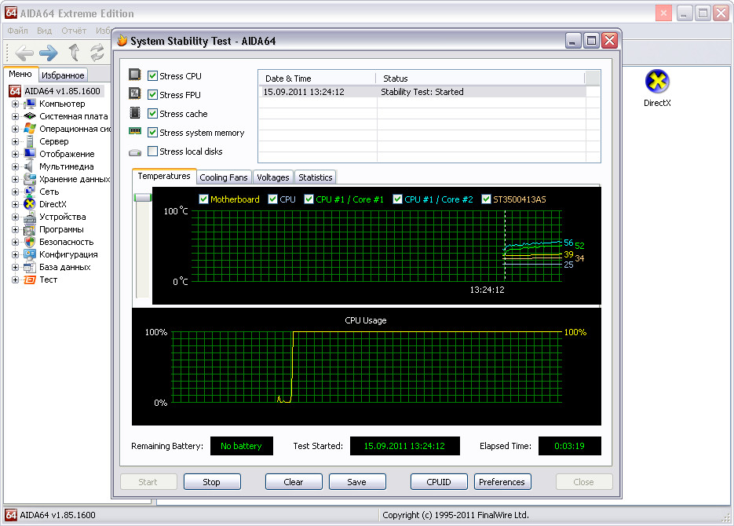
Task: Uncheck the Stress cache checkbox
Action: [152, 113]
